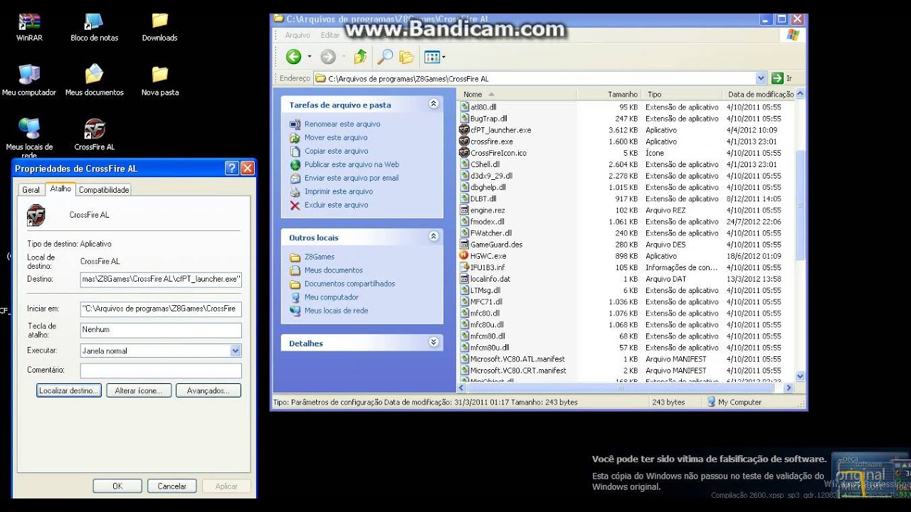Click Publicar este arquivo na Web
The height and width of the screenshot is (512, 911).
pyautogui.click(x=352, y=164)
